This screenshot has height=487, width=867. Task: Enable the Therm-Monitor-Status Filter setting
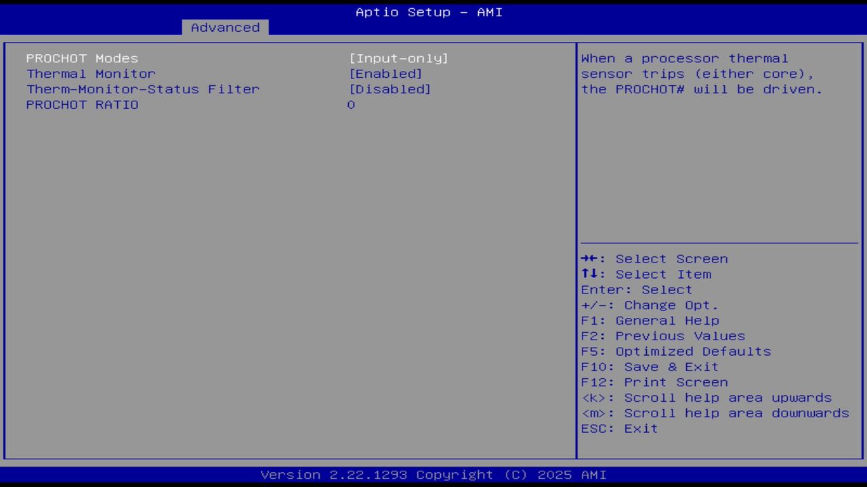pos(392,89)
